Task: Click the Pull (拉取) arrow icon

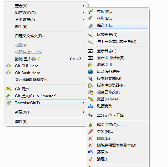Action: click(90, 12)
